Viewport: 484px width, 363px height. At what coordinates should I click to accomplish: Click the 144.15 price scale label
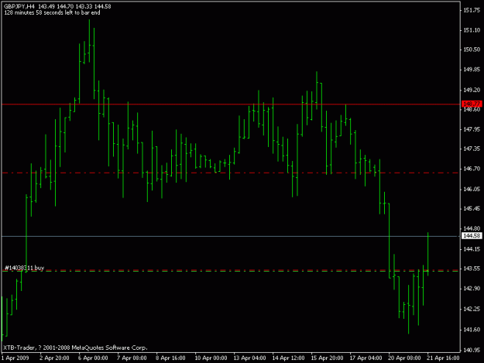pyautogui.click(x=472, y=249)
